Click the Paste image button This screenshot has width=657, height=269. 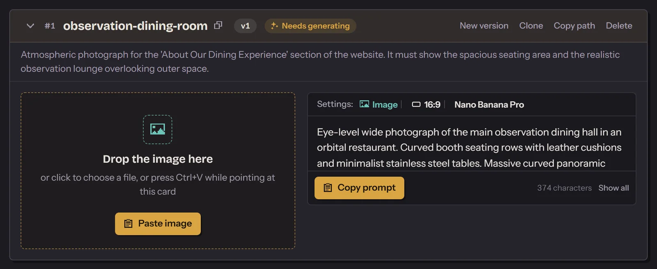[x=158, y=223]
